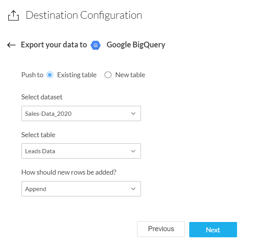Go back using the left arrow
The height and width of the screenshot is (243, 275).
(11, 45)
